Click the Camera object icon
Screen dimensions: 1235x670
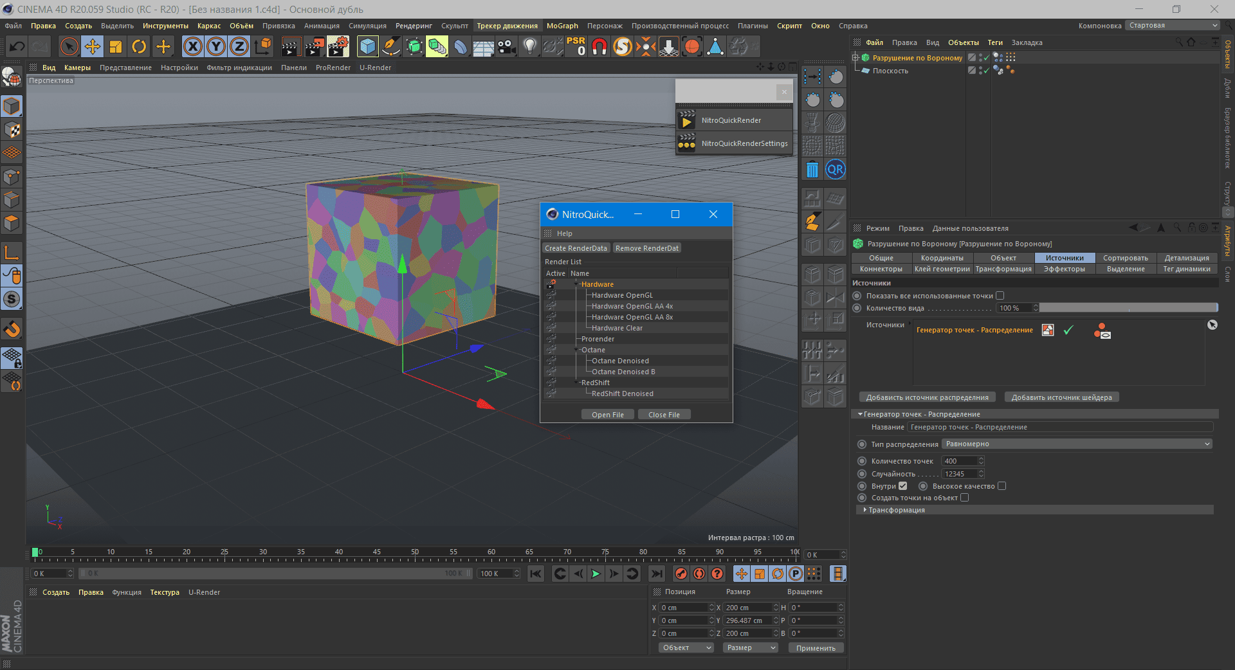507,46
